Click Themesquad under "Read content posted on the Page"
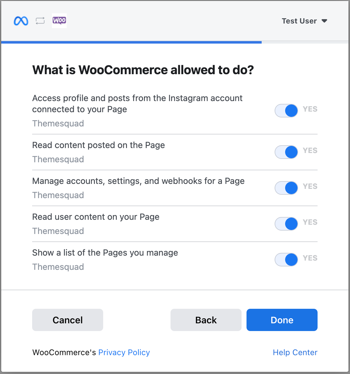The width and height of the screenshot is (350, 374). [58, 159]
